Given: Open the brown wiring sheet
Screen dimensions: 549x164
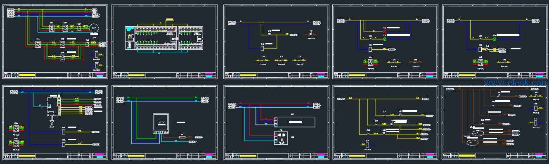Looking at the screenshot, I should point(495,122).
